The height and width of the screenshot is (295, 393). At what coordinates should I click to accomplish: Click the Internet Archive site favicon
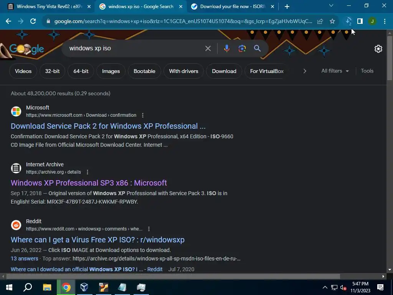(x=16, y=168)
